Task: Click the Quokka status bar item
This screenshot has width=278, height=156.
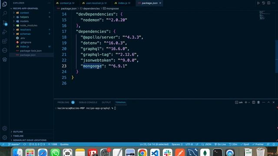Action: pyautogui.click(x=64, y=144)
